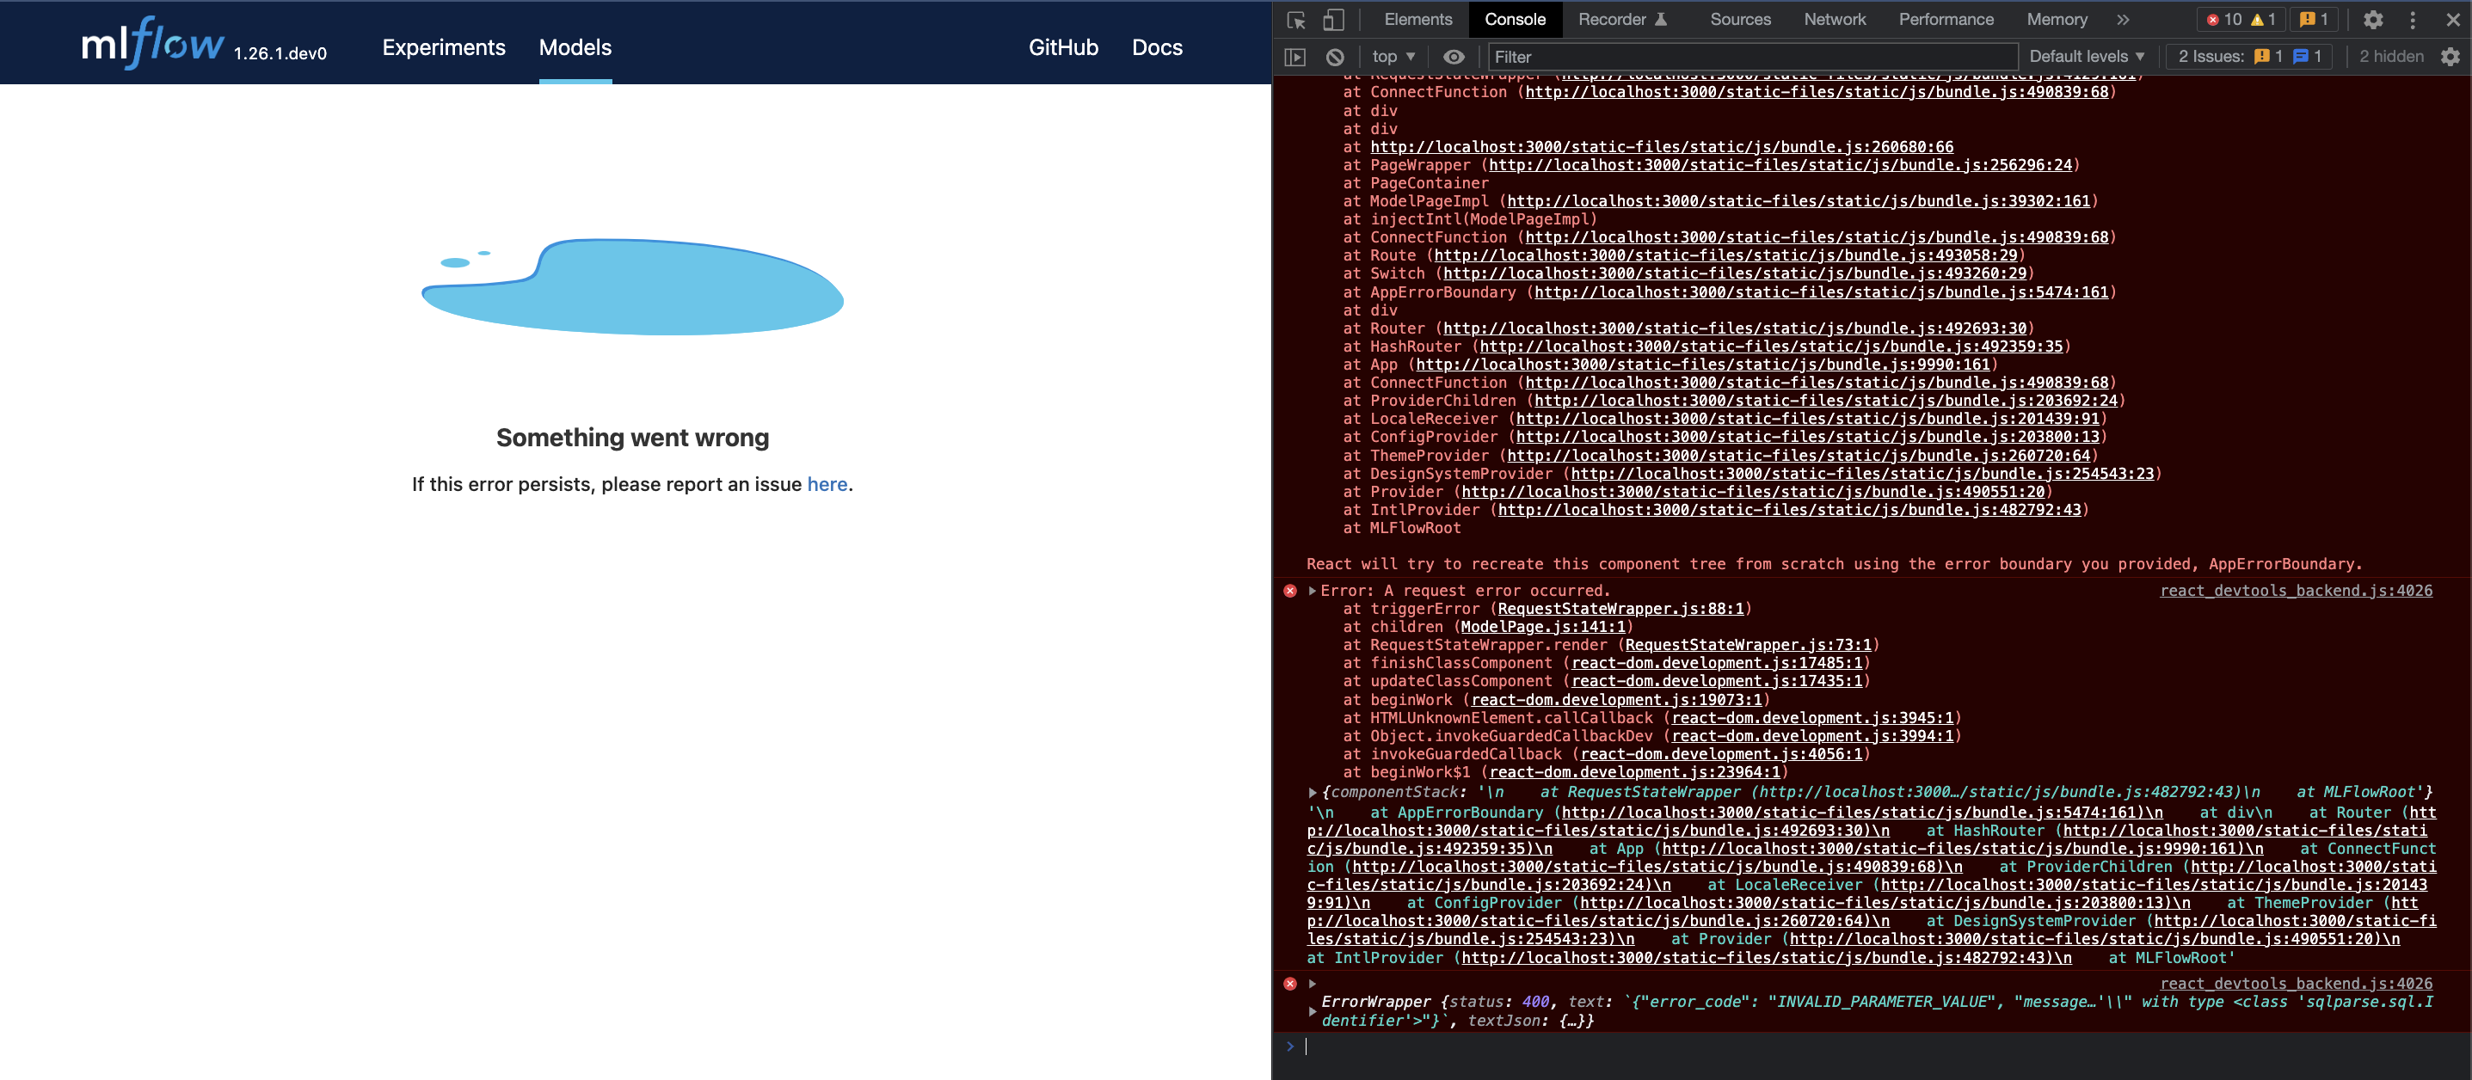Open console settings gear icon
The image size is (2472, 1080).
pyautogui.click(x=2450, y=57)
